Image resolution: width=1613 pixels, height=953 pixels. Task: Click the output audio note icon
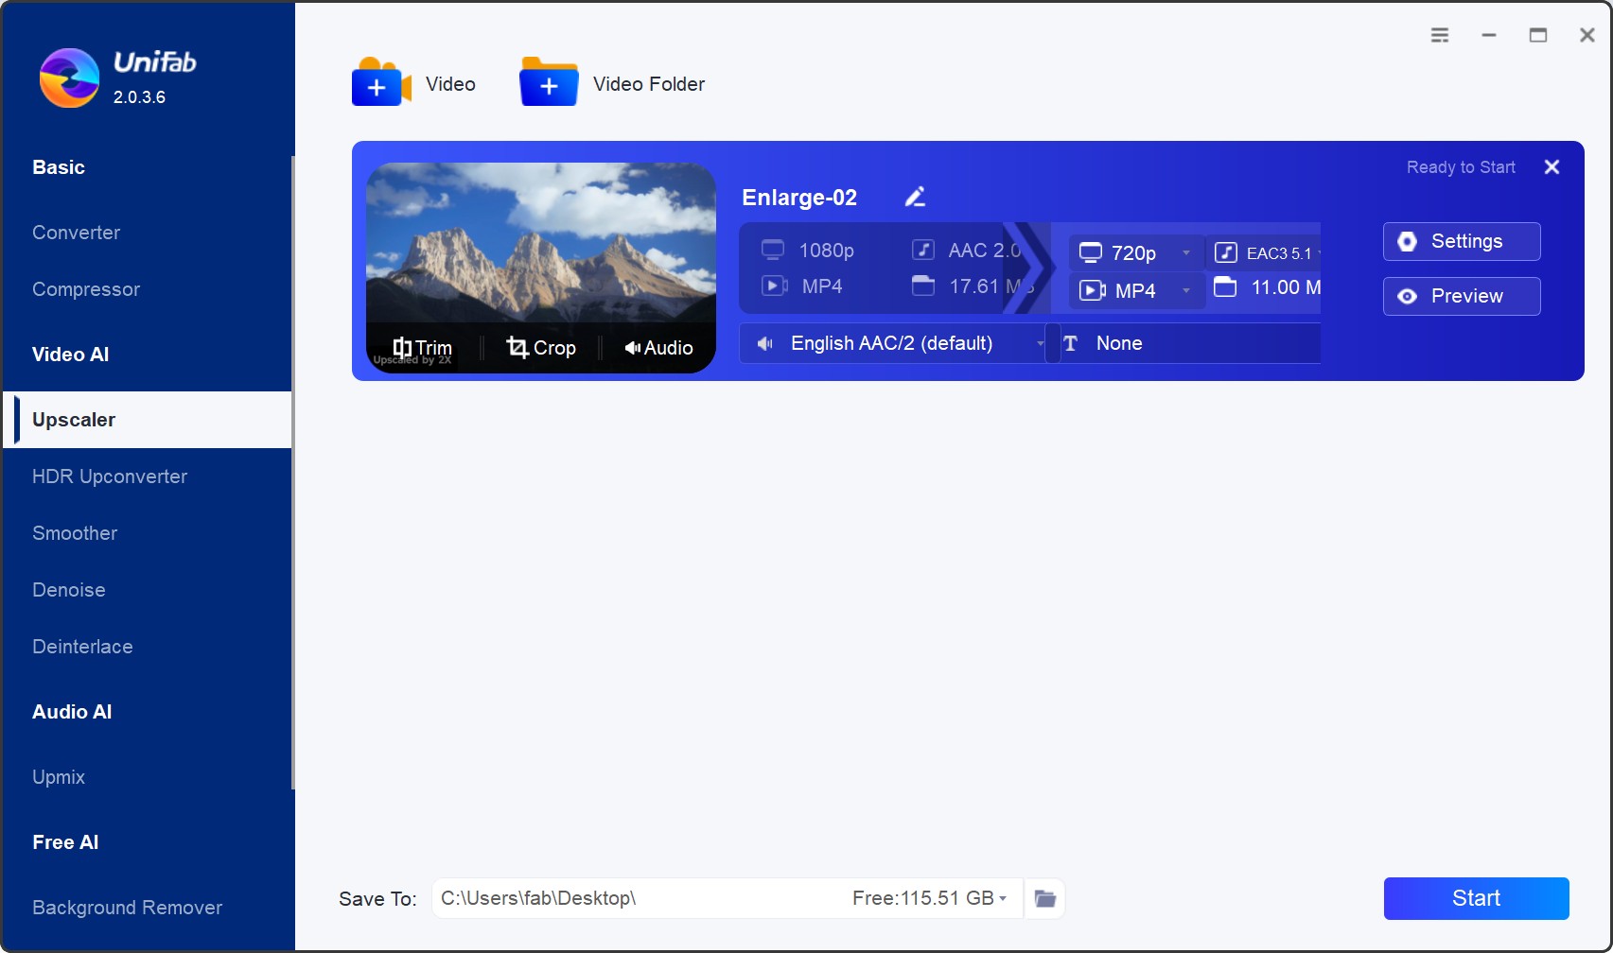click(x=1226, y=252)
